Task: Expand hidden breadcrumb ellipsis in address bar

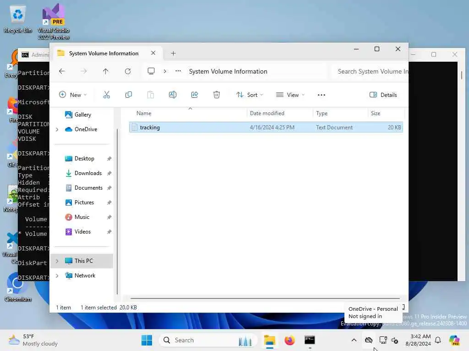Action: coord(178,71)
